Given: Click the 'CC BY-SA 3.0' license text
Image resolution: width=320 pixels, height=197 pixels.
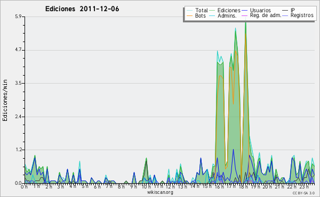Looking at the screenshot, I should 303,193.
